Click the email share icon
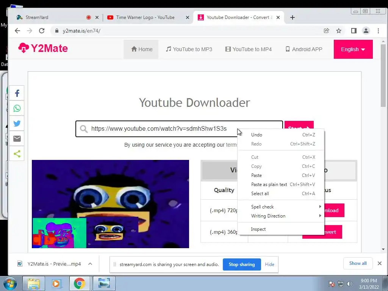Screen dimensions: 388x291 click(x=17, y=139)
